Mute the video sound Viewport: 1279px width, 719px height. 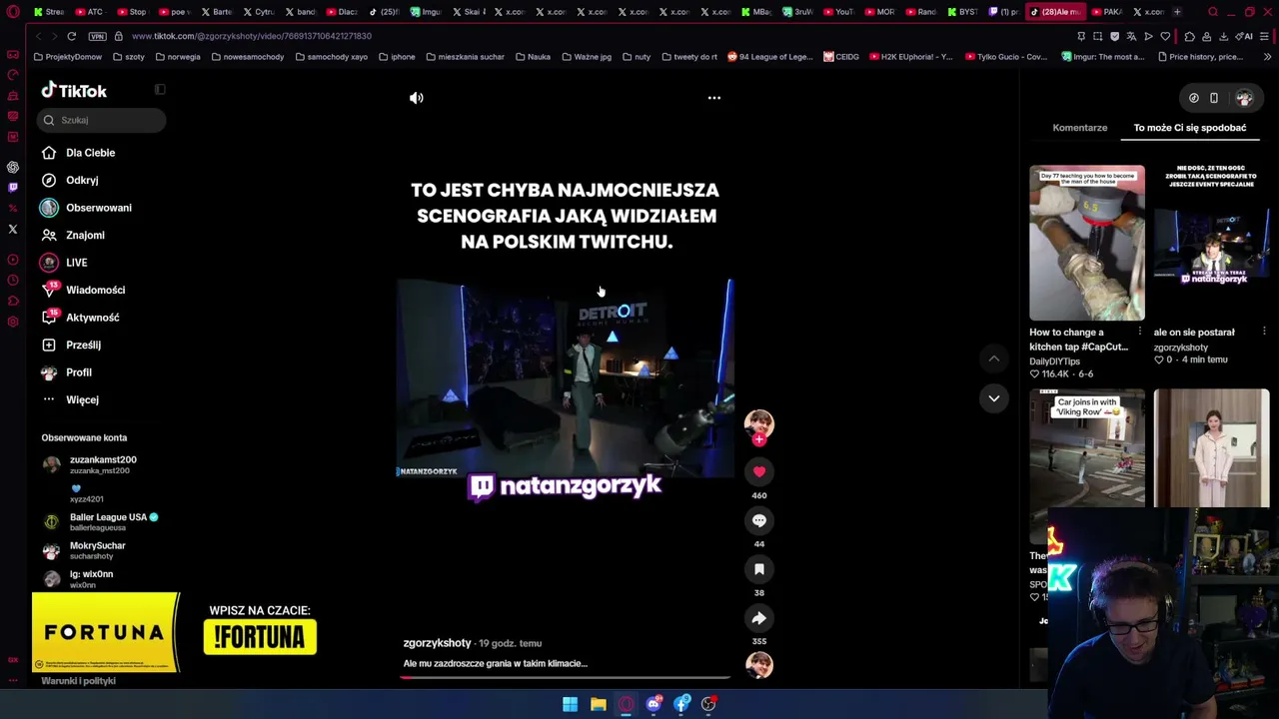point(417,98)
